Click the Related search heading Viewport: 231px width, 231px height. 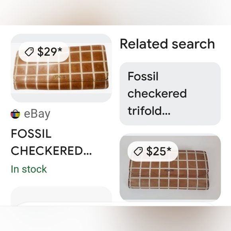[x=167, y=44]
